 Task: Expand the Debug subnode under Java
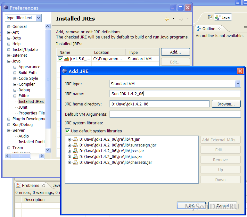coord(15,90)
